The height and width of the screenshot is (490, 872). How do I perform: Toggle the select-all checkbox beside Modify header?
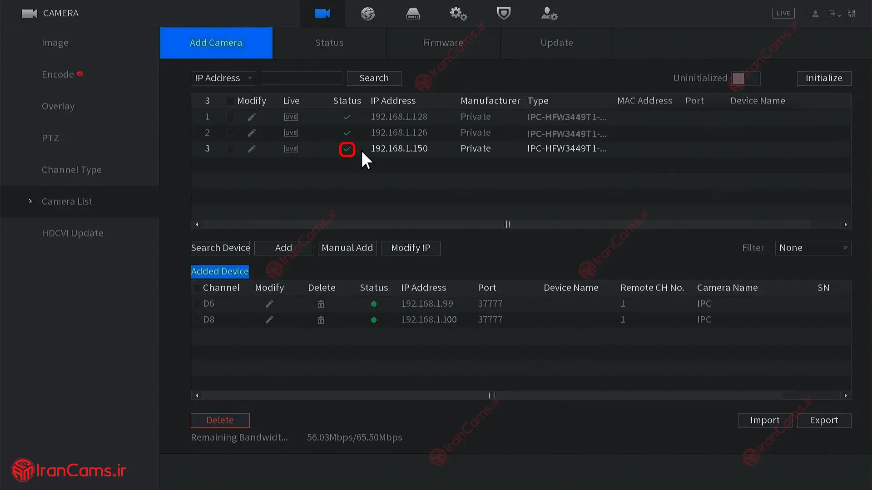(230, 101)
